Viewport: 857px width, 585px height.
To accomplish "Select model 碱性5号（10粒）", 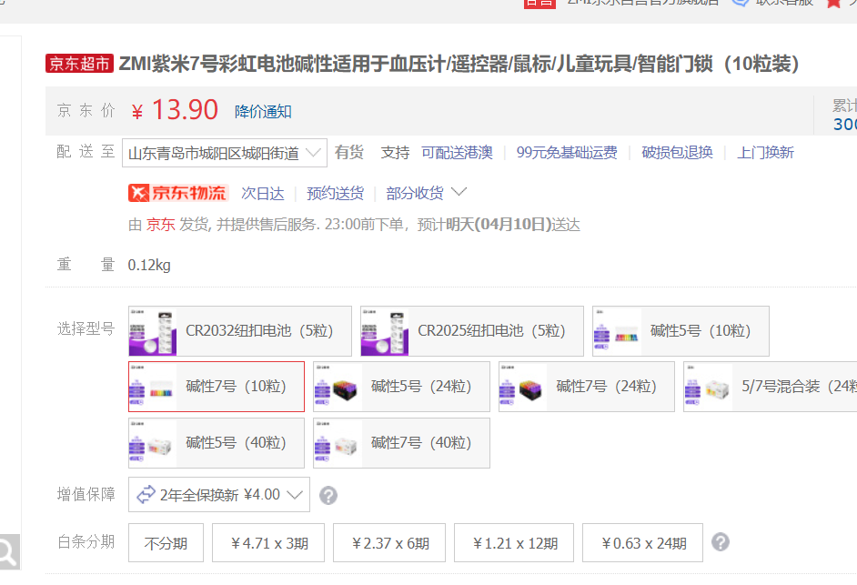I will (681, 331).
